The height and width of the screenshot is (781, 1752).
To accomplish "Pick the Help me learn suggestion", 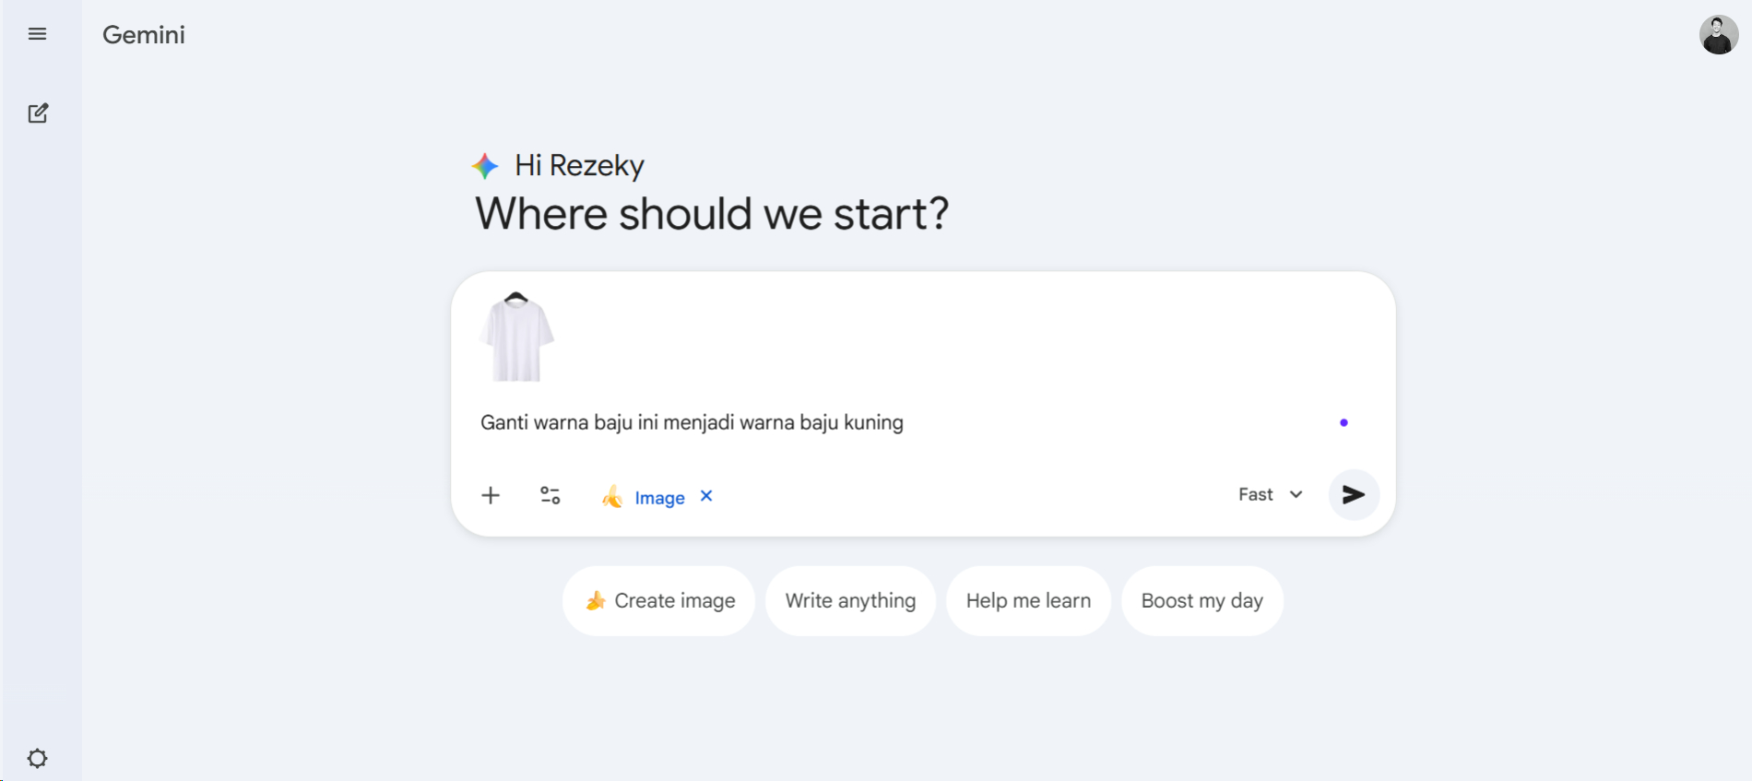I will 1028,601.
